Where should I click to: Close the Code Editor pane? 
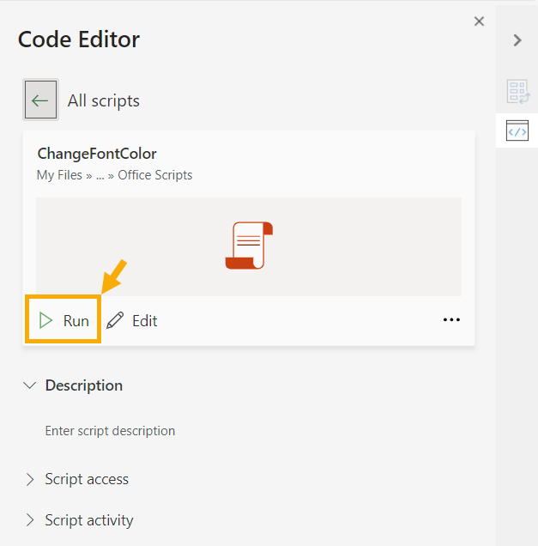(479, 21)
